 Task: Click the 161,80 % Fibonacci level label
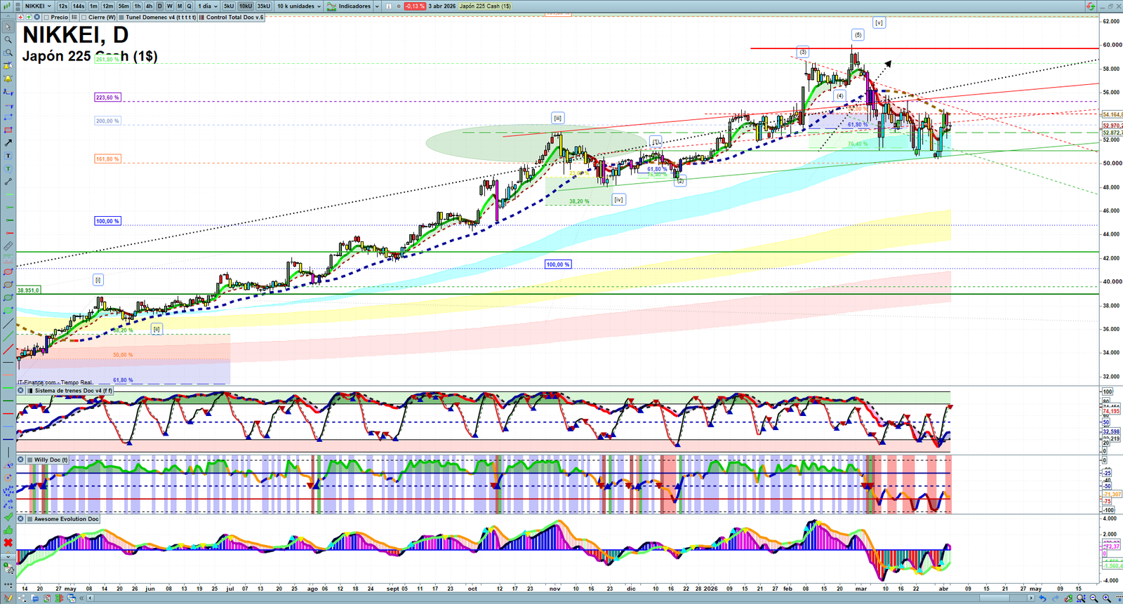click(107, 159)
